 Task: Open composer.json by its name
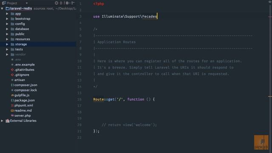coord(25,85)
